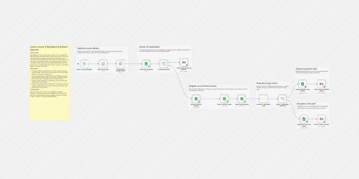The width and height of the screenshot is (359, 179).
Task: Click the 'Approve payment path' sticky heading
Action: [306, 69]
